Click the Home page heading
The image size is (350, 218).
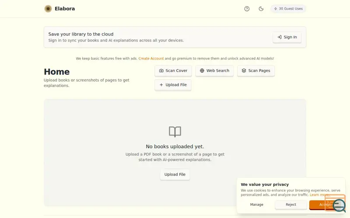click(57, 72)
